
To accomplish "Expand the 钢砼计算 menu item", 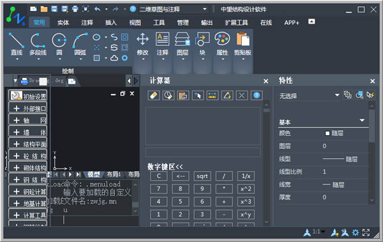I will pos(27,192).
